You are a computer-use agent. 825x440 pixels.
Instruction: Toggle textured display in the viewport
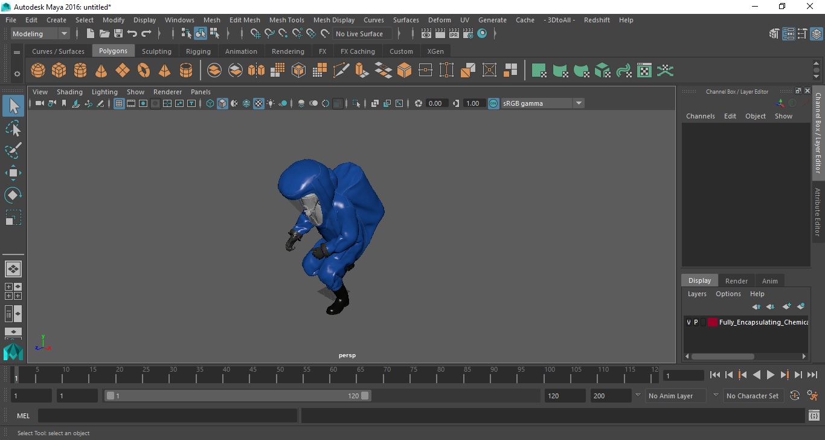click(x=258, y=104)
